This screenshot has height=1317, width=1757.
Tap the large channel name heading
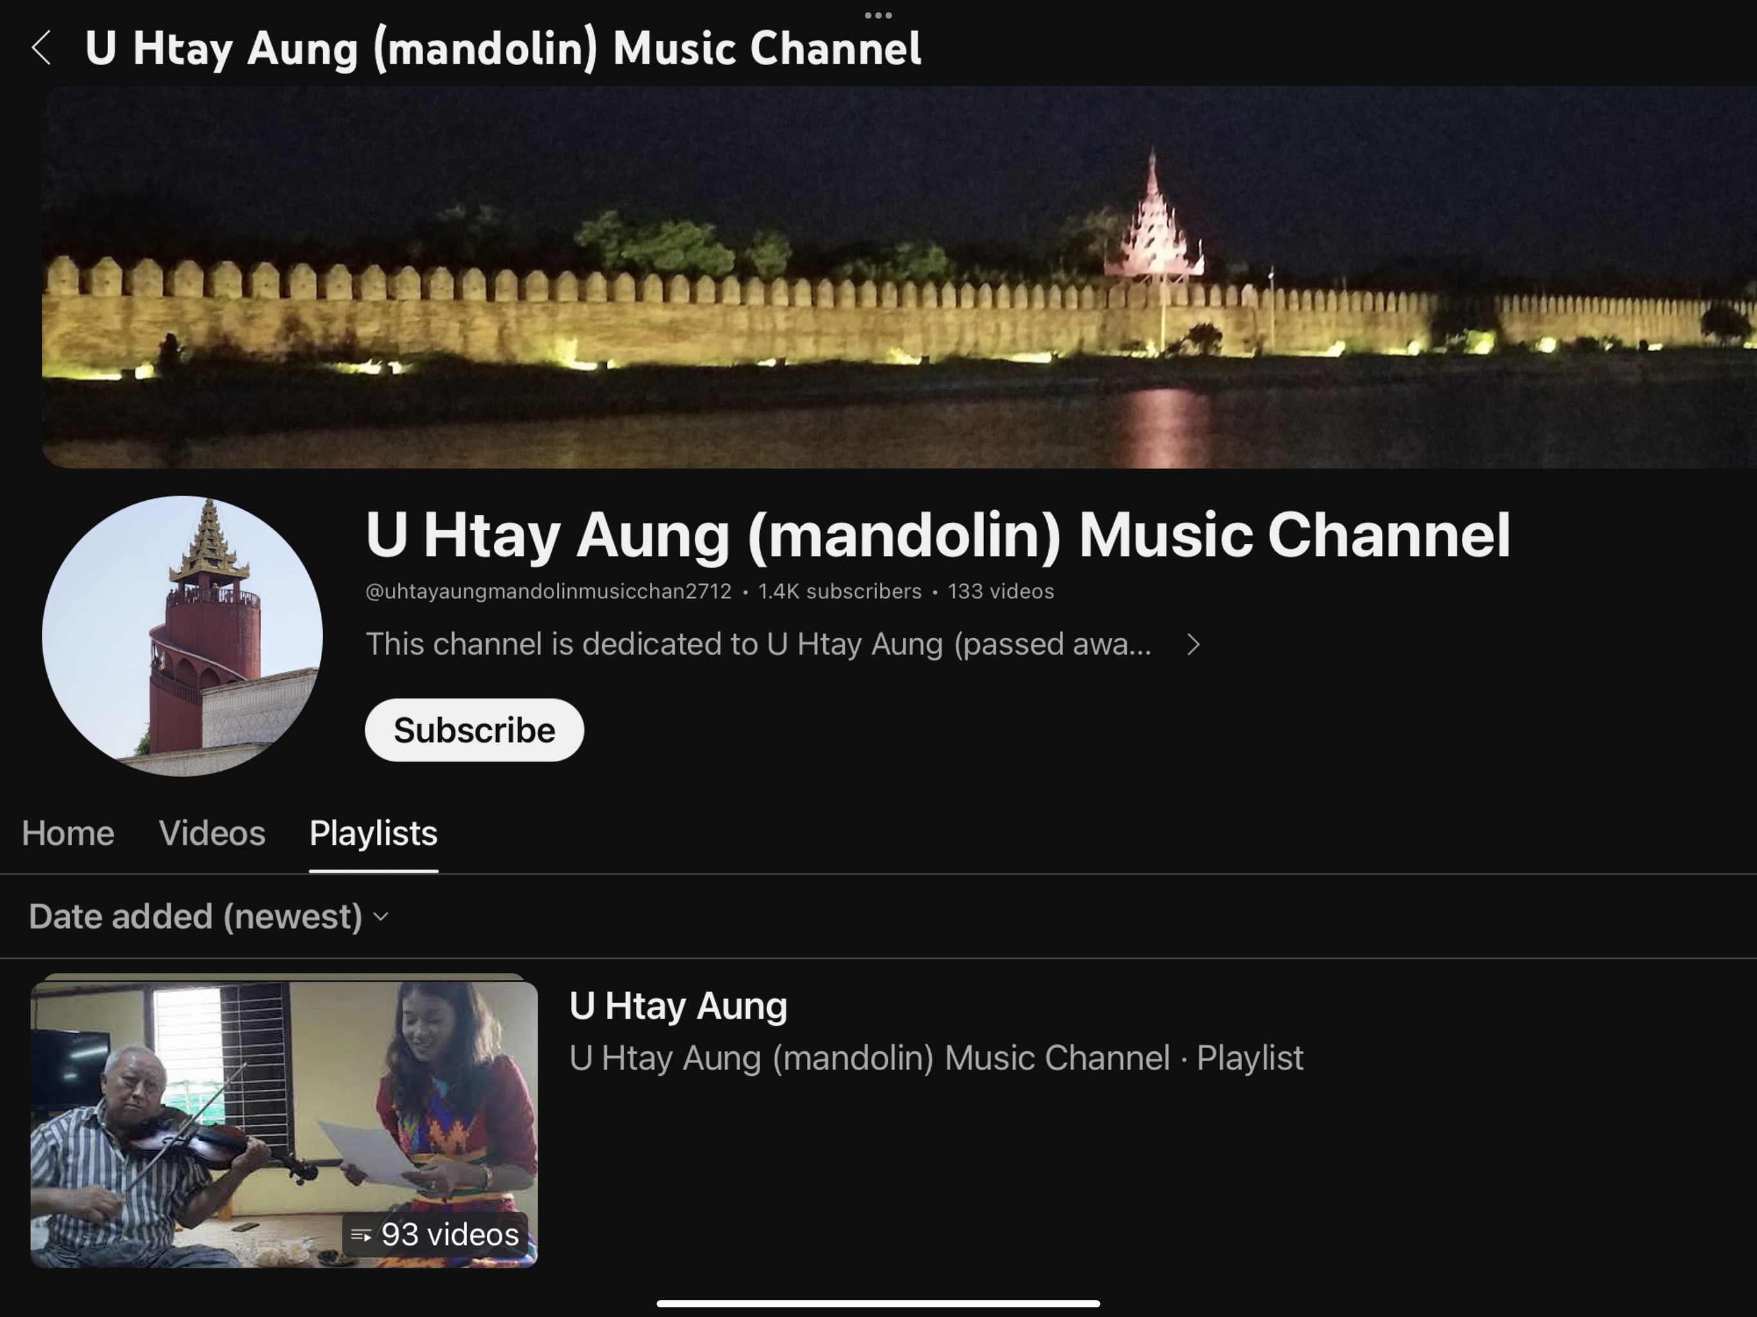pyautogui.click(x=937, y=534)
